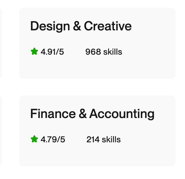This screenshot has width=185, height=179.
Task: Click the green star in Design & Creative
Action: [34, 51]
